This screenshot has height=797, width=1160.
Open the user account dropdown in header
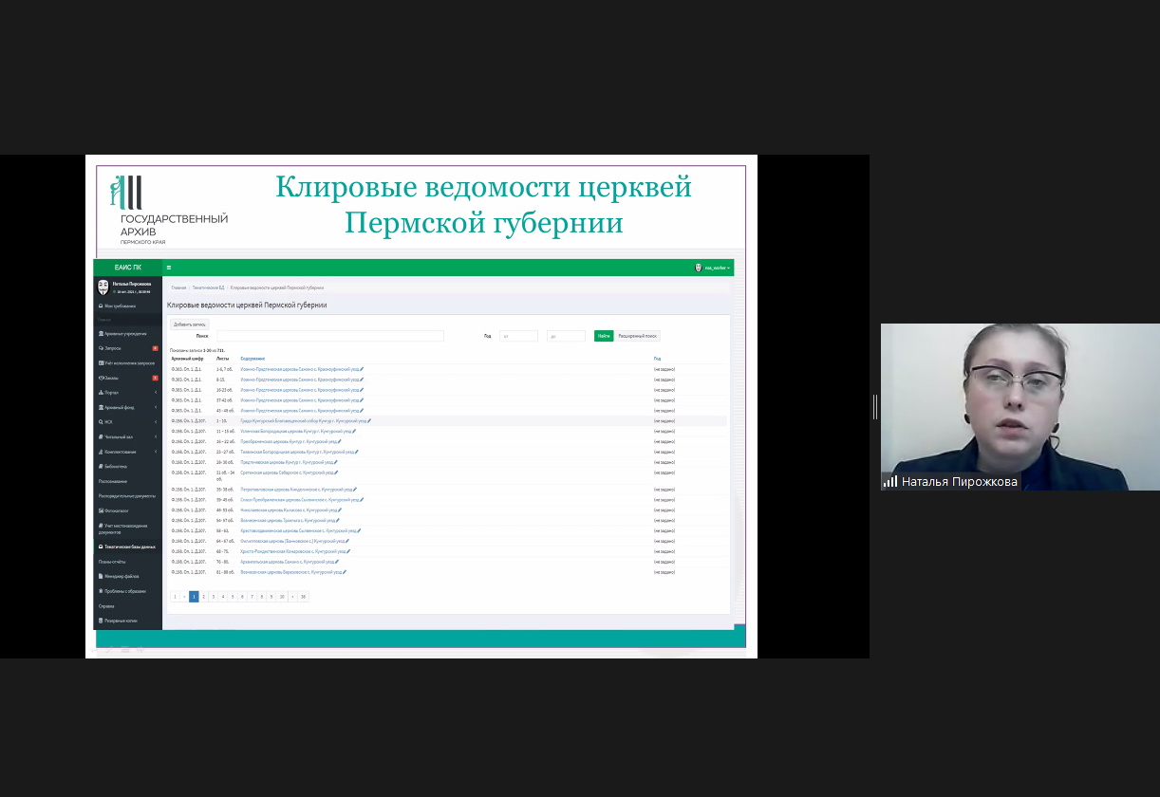[x=716, y=268]
